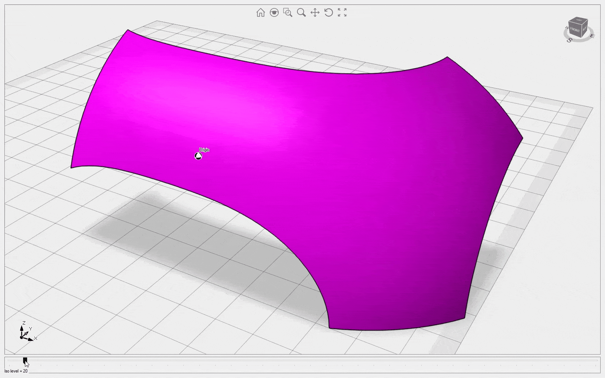Activate the magnifier zoom tool

click(x=301, y=13)
